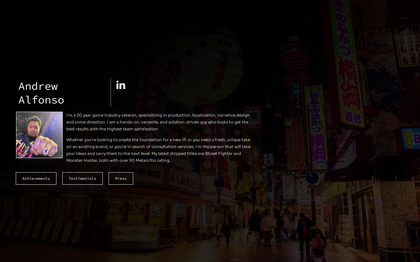This screenshot has width=420, height=262.
Task: Click the "90 Metacritic rating" text
Action: click(x=150, y=160)
